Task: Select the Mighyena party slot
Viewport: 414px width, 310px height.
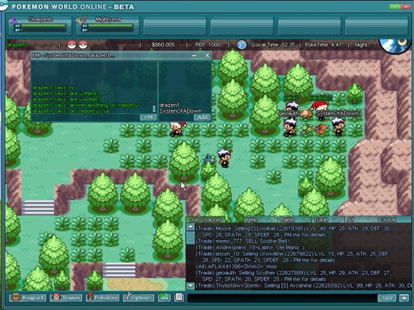Action: tap(107, 25)
